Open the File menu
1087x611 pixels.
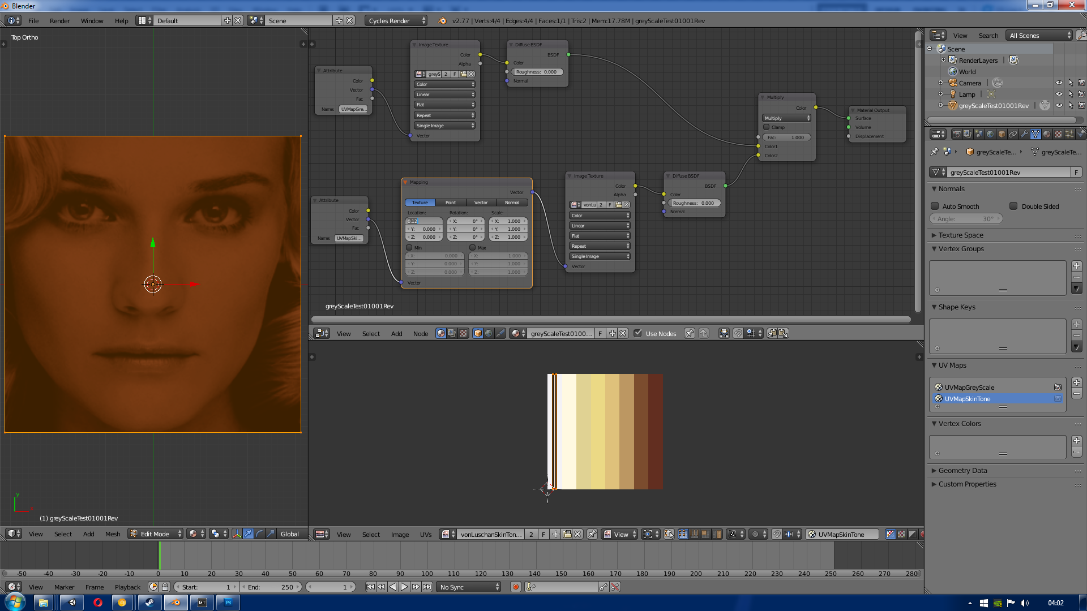click(x=33, y=20)
